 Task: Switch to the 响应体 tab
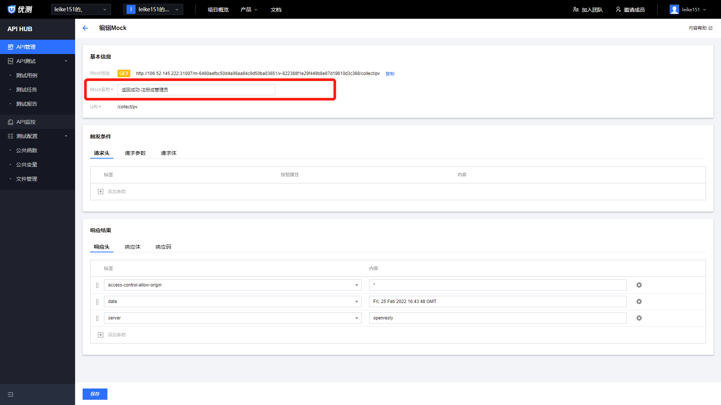133,247
